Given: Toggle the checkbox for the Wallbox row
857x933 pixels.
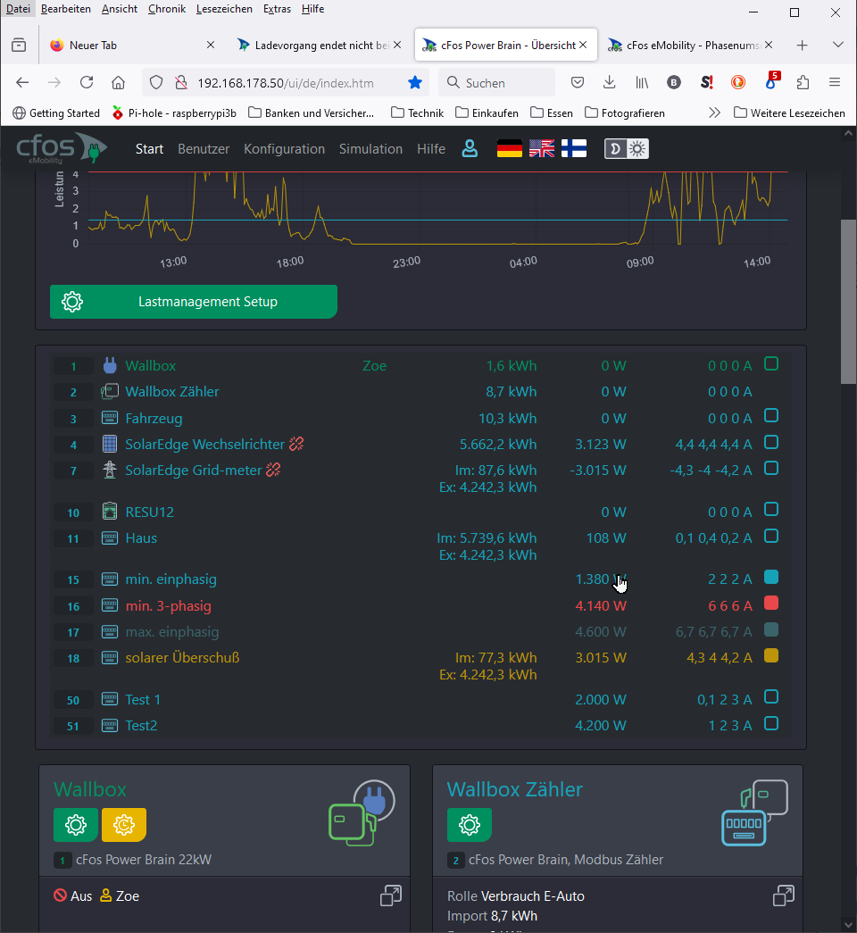Looking at the screenshot, I should pos(771,363).
